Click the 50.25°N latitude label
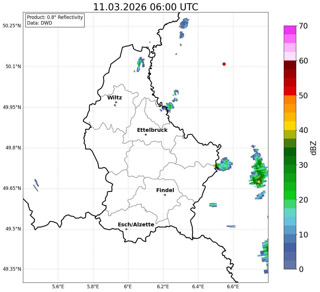This screenshot has height=292, width=320. [12, 26]
